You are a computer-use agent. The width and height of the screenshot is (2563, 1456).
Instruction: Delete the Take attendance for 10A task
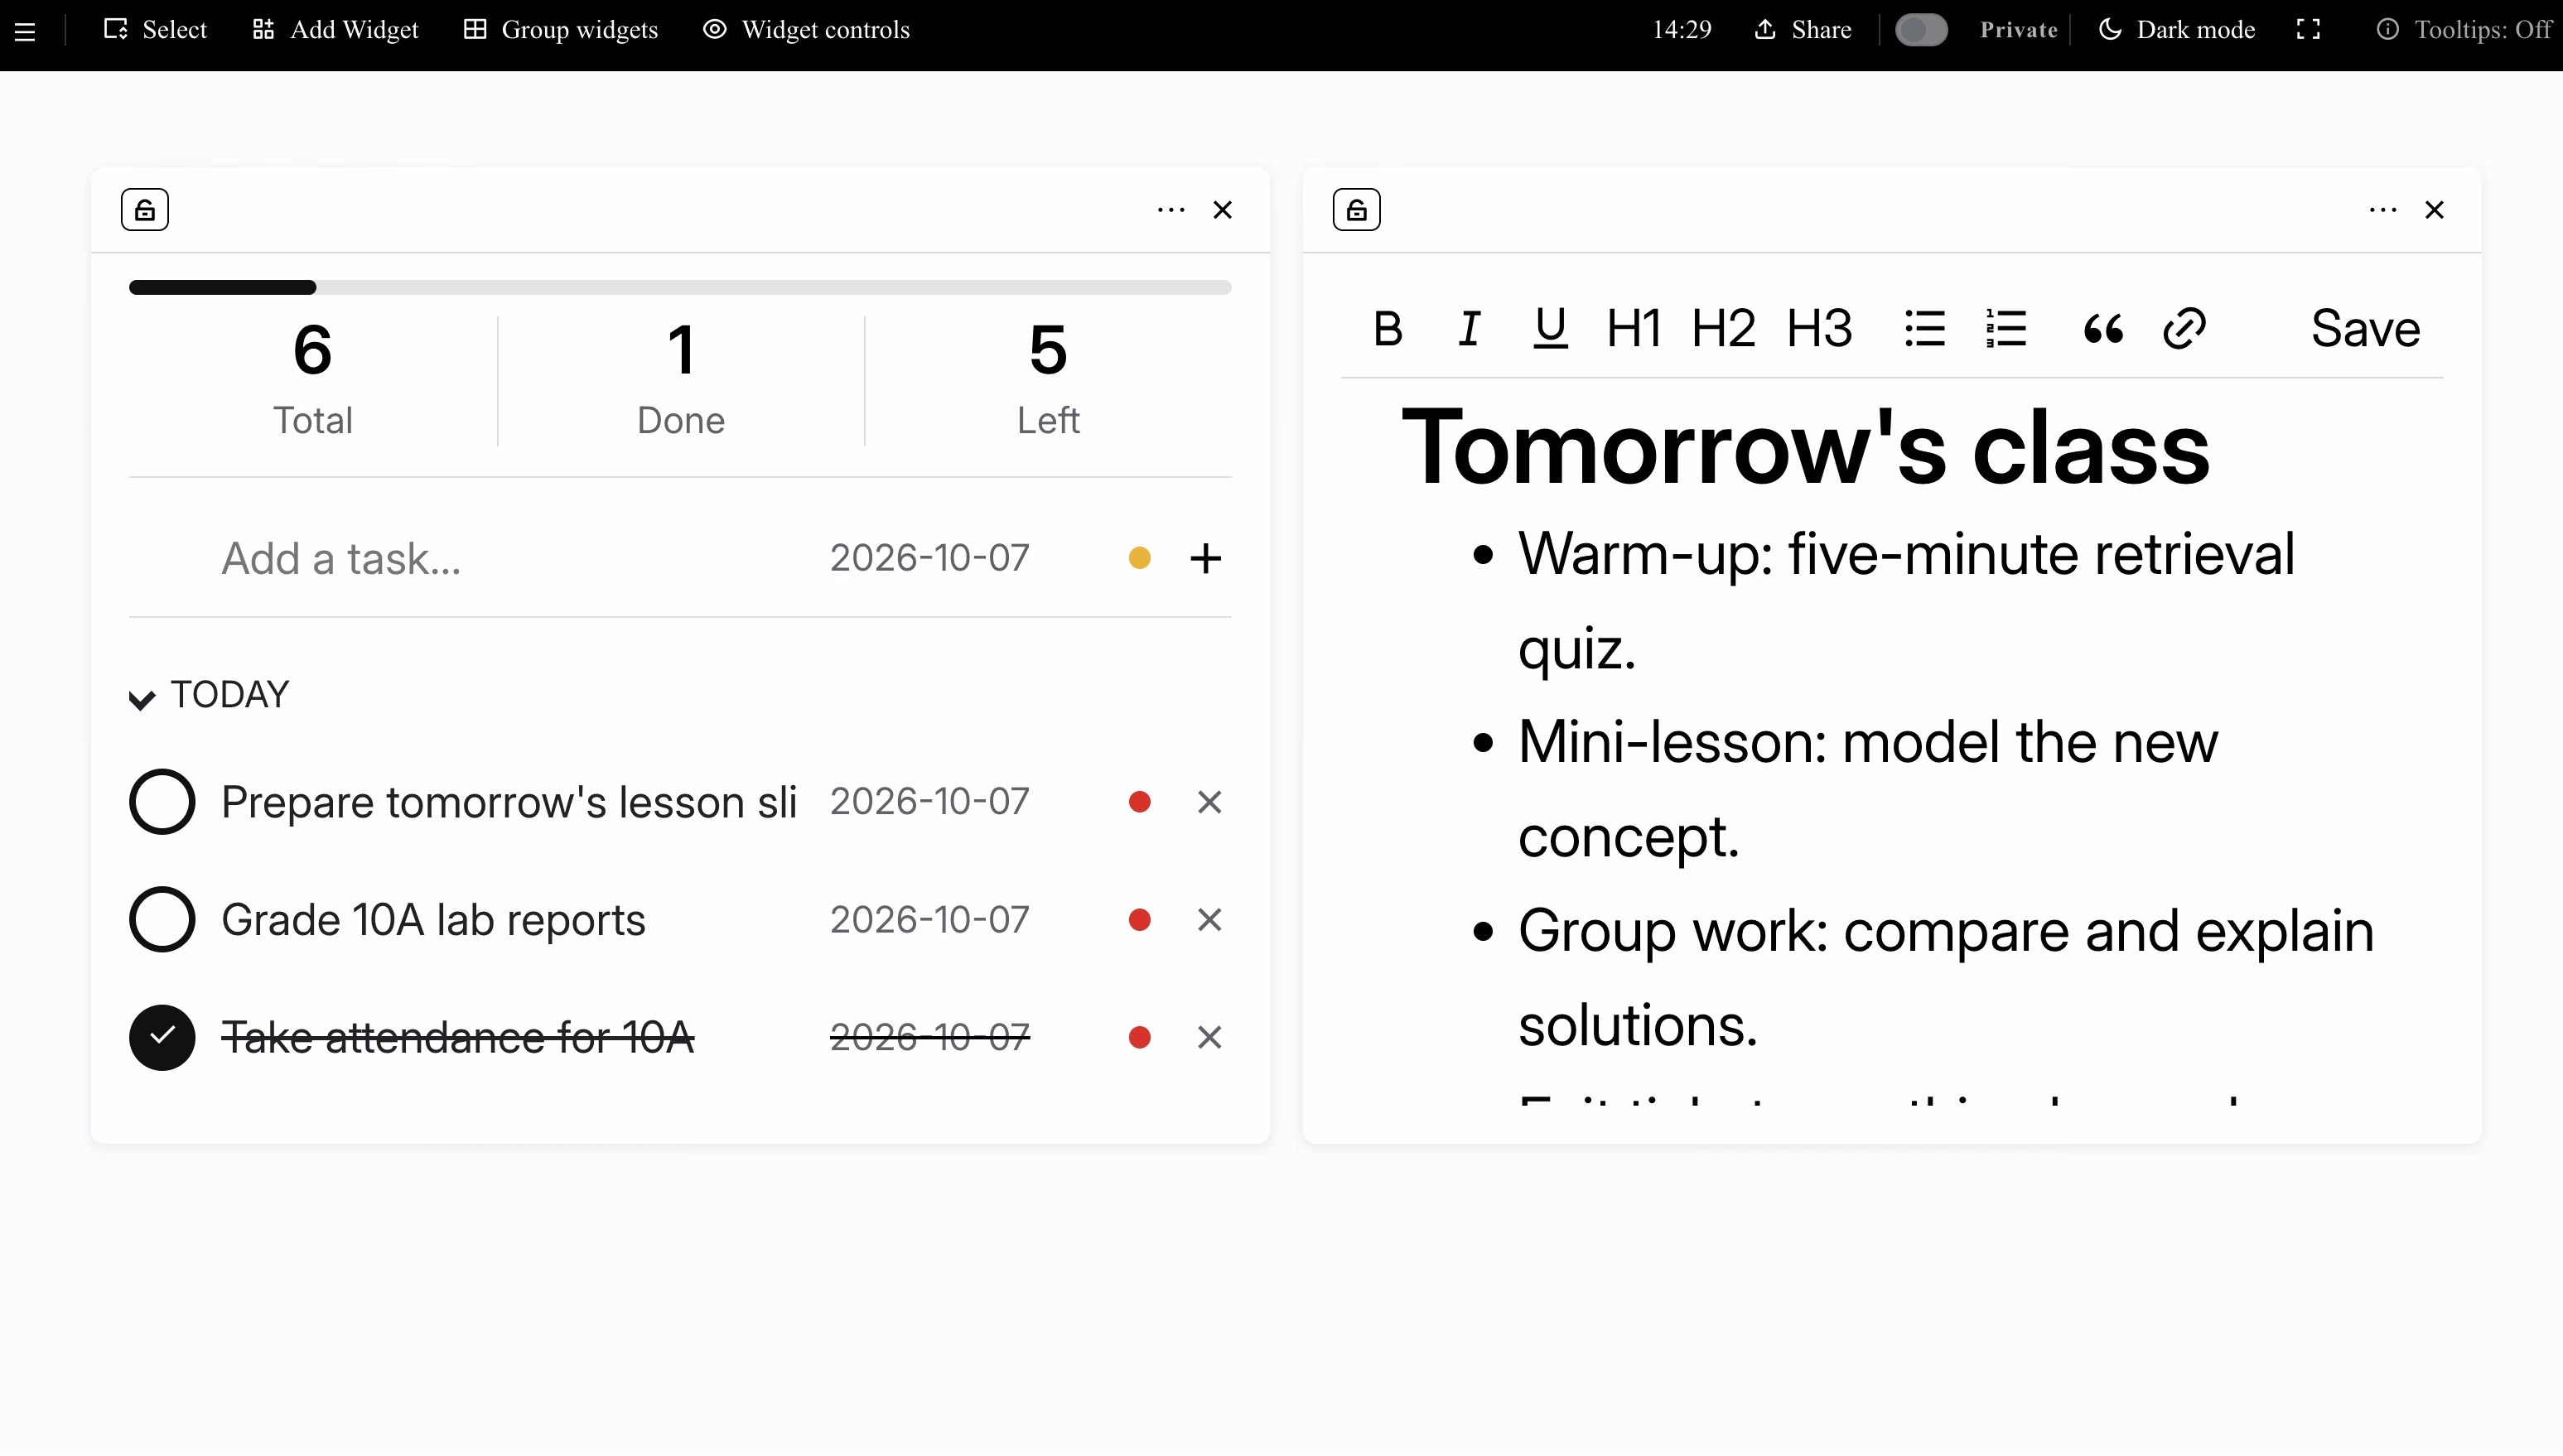tap(1210, 1038)
